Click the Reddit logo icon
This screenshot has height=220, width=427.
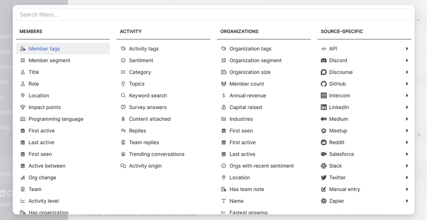324,142
